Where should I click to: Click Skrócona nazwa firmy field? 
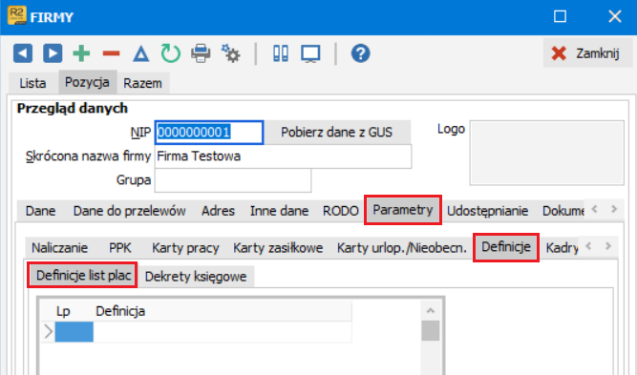click(x=283, y=156)
